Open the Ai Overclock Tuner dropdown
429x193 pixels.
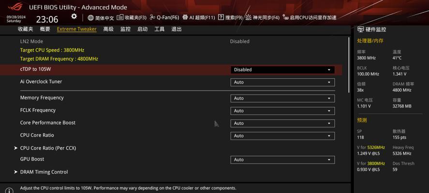click(x=282, y=82)
